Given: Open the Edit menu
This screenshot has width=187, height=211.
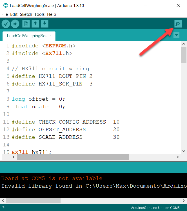Looking at the screenshot, I should click(x=14, y=14).
